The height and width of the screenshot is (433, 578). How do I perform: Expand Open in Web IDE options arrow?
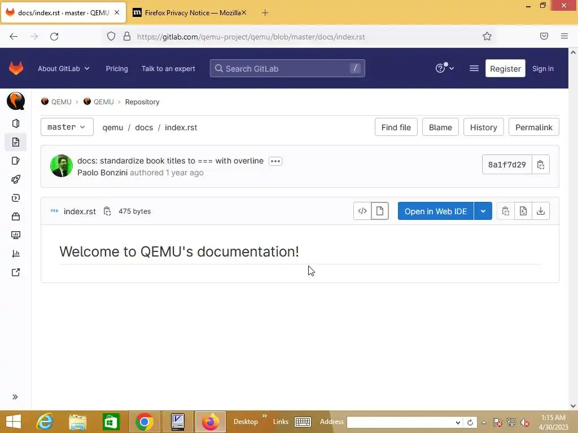pyautogui.click(x=483, y=211)
